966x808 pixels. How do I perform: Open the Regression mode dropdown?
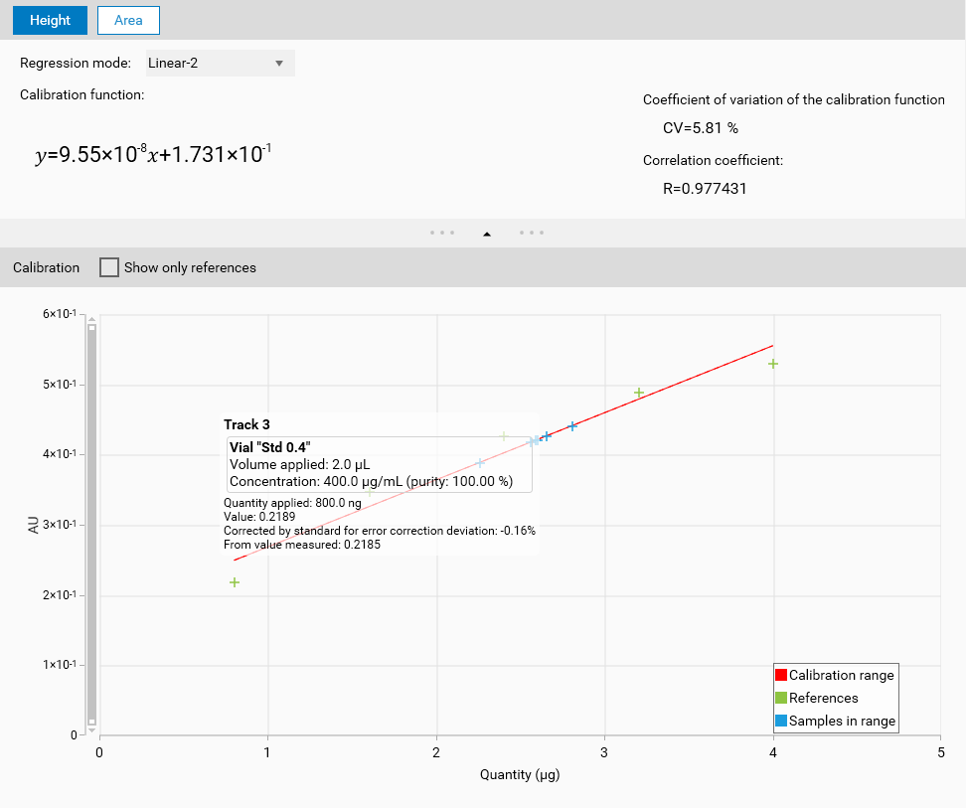220,64
